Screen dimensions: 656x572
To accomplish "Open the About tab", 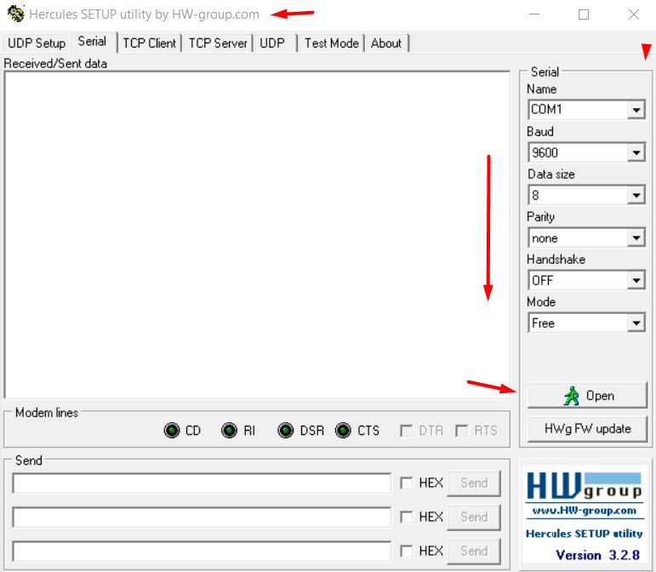I will [385, 43].
